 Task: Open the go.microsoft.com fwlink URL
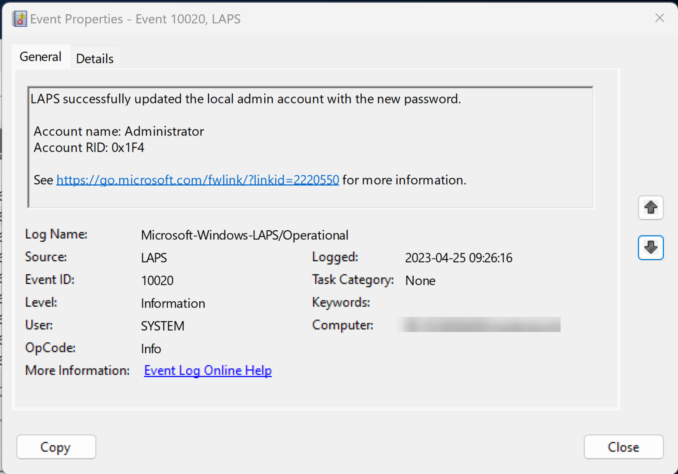(x=198, y=180)
